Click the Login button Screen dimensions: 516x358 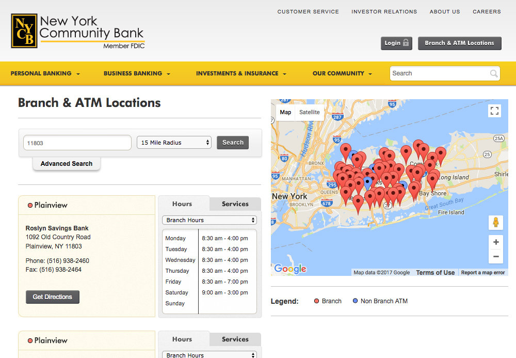click(396, 43)
